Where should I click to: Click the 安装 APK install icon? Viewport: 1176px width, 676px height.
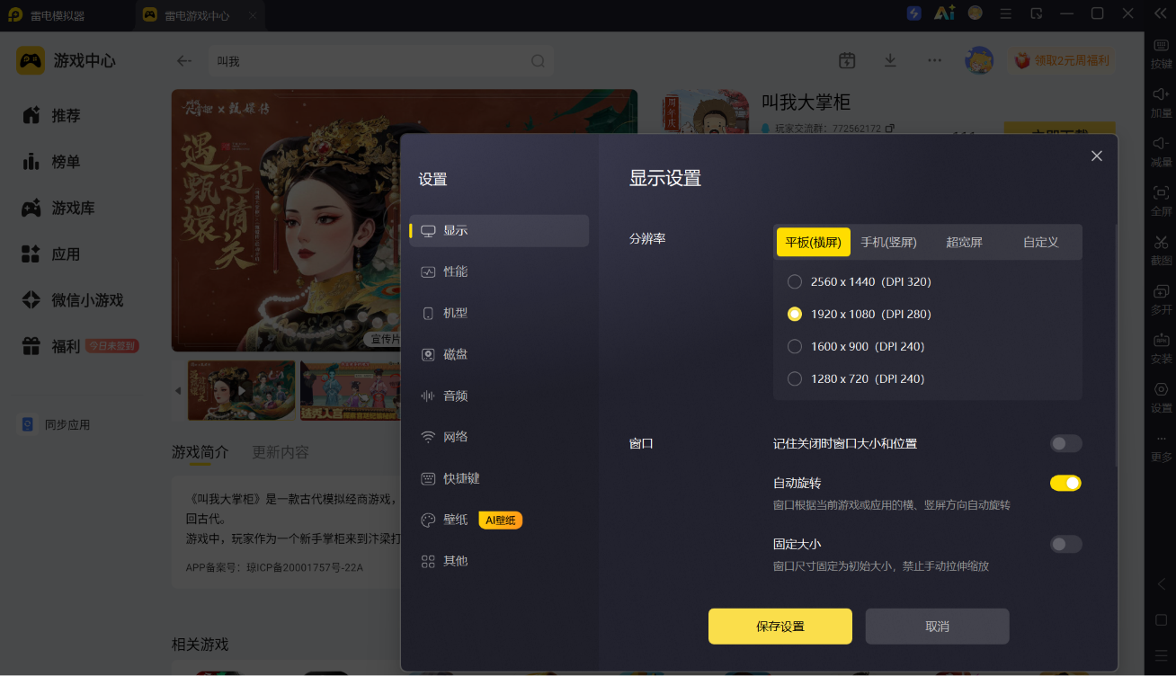(x=1161, y=341)
